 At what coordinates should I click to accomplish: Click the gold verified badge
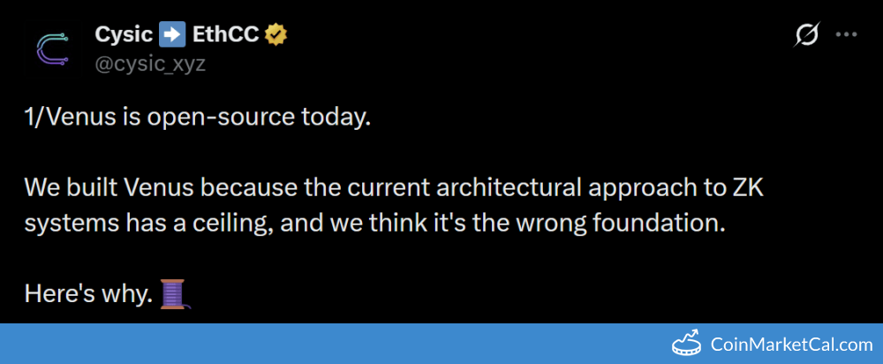coord(276,35)
